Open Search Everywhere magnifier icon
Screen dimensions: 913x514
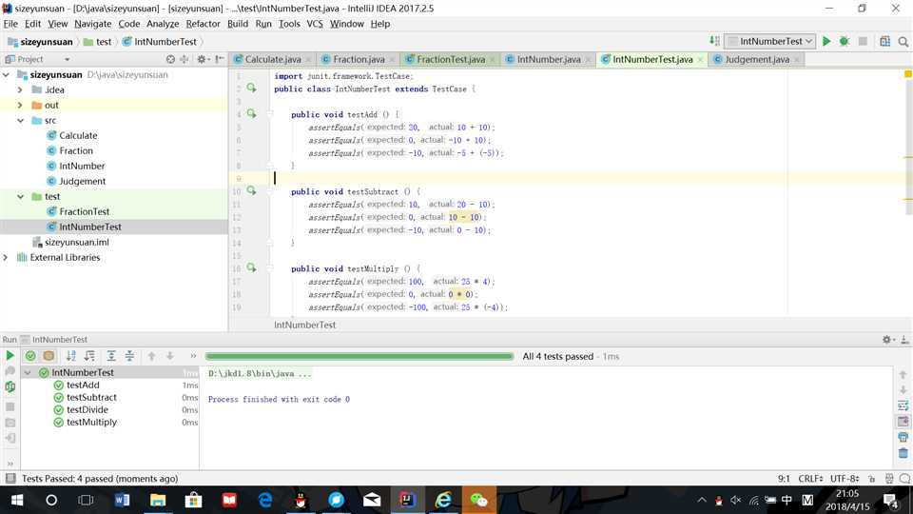[903, 41]
